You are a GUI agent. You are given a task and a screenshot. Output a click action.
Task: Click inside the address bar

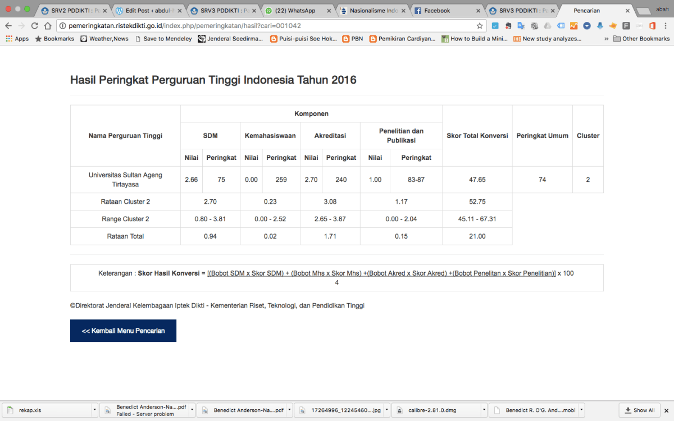pos(225,25)
